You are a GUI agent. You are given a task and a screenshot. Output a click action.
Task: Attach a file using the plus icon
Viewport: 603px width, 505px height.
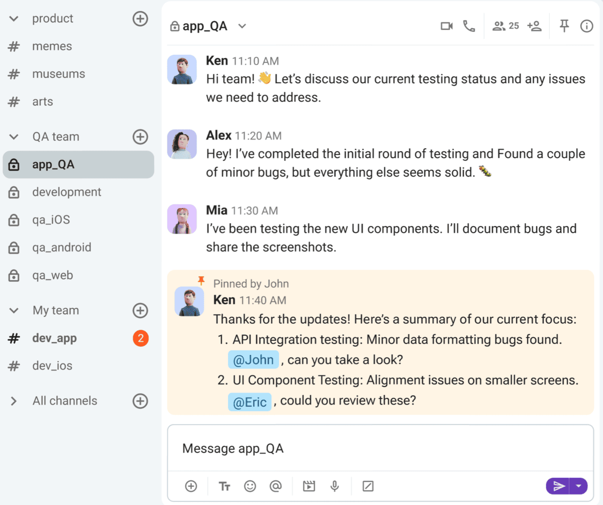pyautogui.click(x=190, y=486)
